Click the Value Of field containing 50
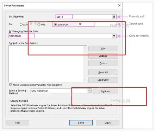The image size is (155, 131). pyautogui.click(x=97, y=24)
